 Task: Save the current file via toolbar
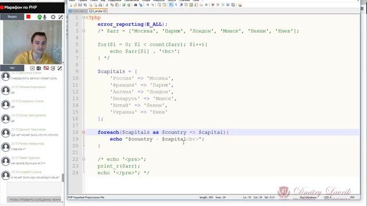80,5
